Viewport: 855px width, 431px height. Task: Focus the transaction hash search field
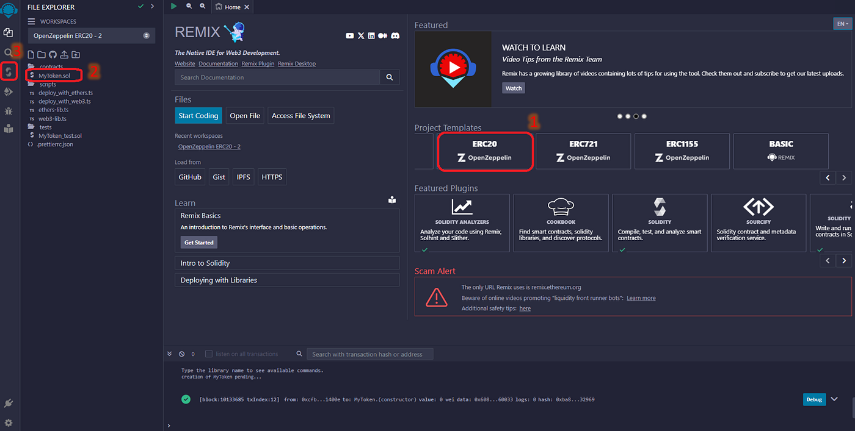coord(369,354)
